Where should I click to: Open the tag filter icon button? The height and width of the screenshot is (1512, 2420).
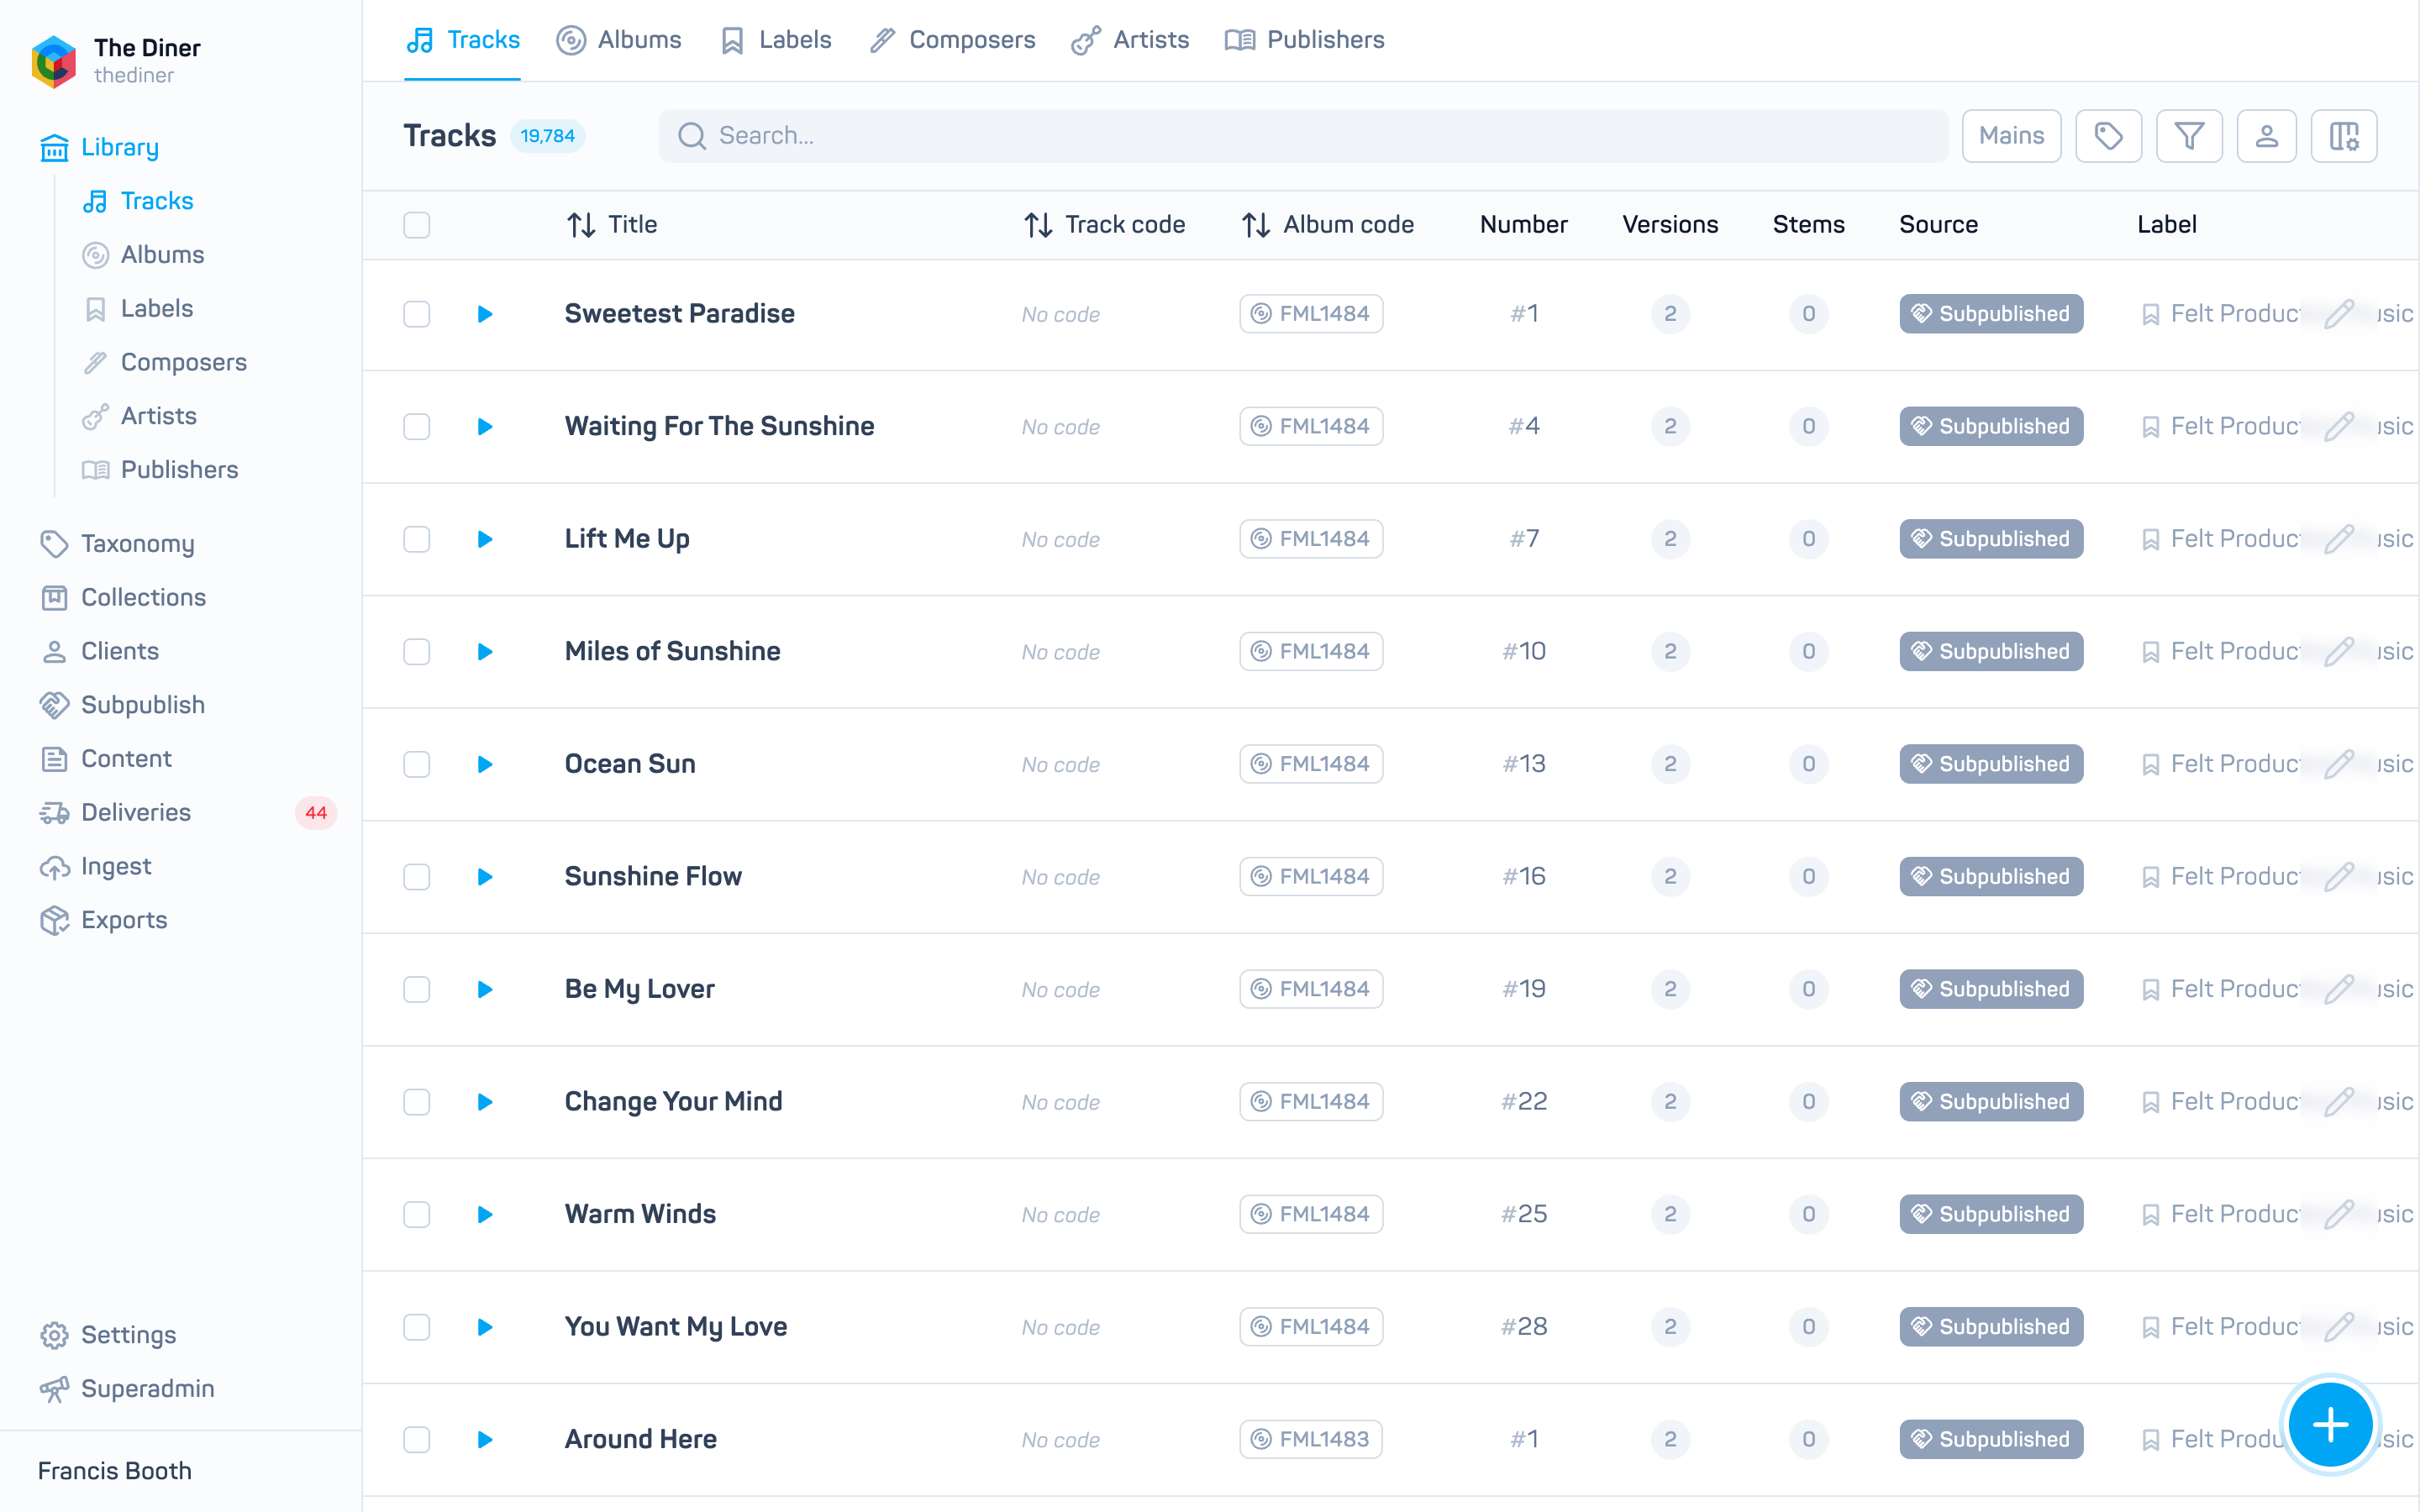[2108, 136]
